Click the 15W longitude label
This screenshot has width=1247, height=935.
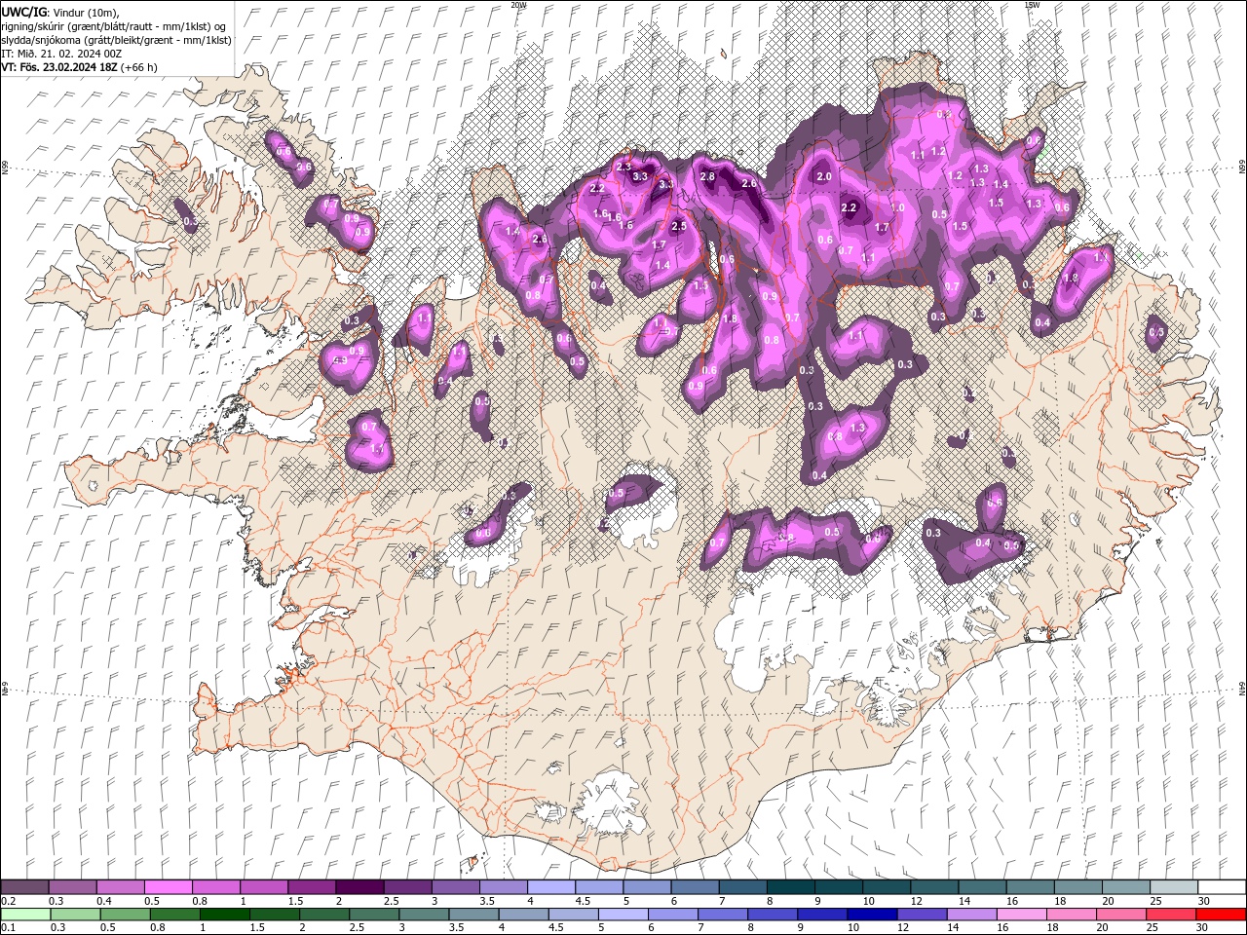[1032, 5]
